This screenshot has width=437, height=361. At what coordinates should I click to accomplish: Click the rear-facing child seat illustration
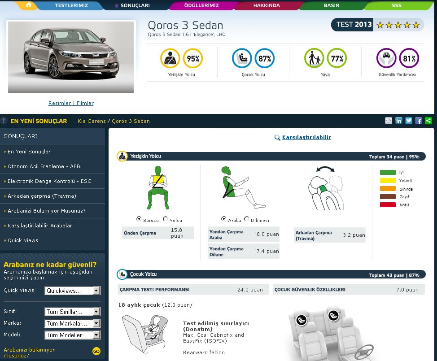pyautogui.click(x=145, y=335)
